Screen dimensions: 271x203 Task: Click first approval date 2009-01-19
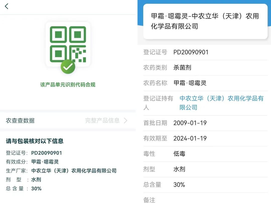tap(190, 123)
